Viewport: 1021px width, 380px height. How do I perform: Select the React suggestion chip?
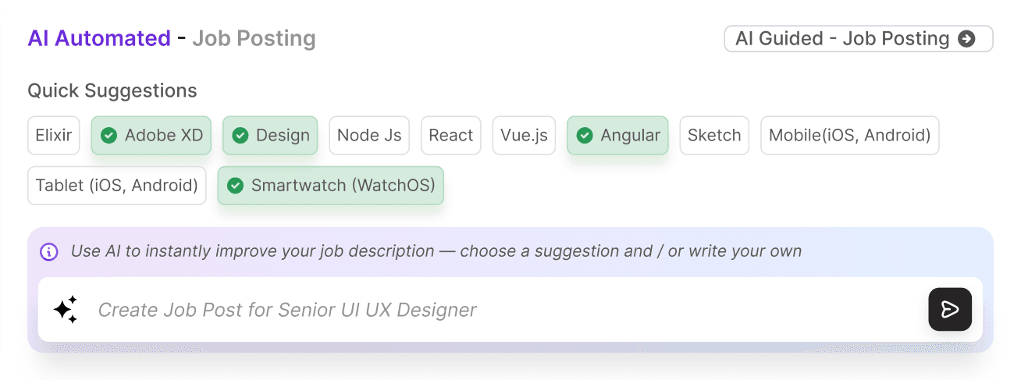click(x=451, y=136)
